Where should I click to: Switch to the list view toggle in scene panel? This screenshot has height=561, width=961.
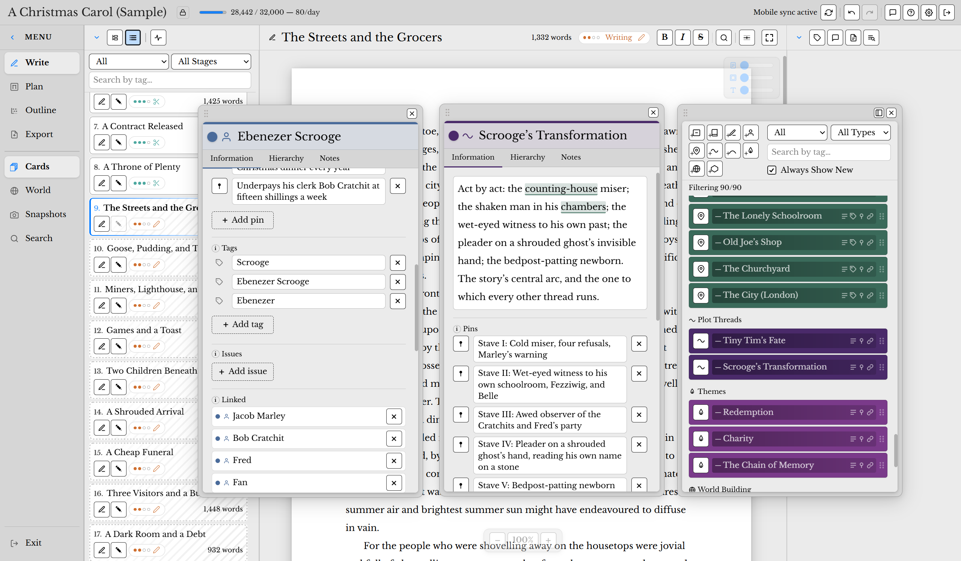(x=133, y=38)
